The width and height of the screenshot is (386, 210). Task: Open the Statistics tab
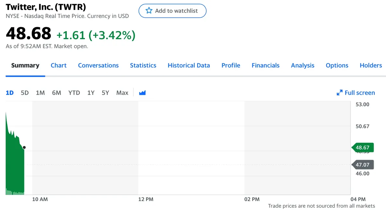(143, 66)
